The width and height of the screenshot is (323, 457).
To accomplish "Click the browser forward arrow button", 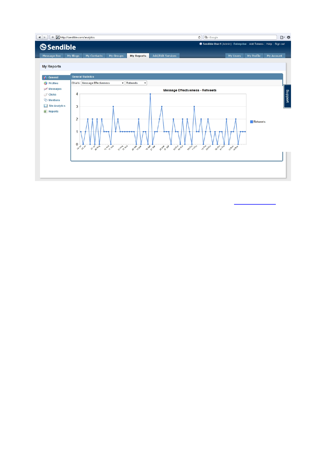I will pyautogui.click(x=45, y=37).
